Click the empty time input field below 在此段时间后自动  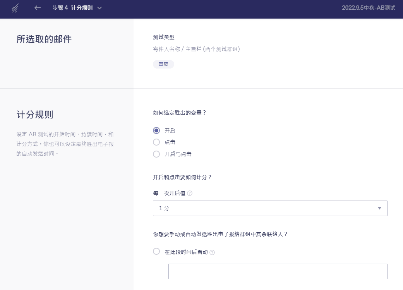[278, 271]
